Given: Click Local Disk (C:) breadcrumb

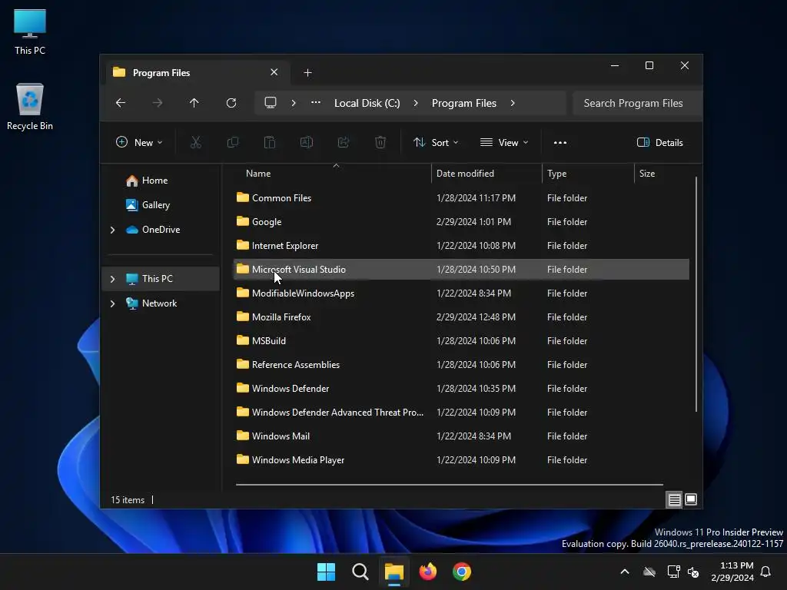Looking at the screenshot, I should (367, 103).
